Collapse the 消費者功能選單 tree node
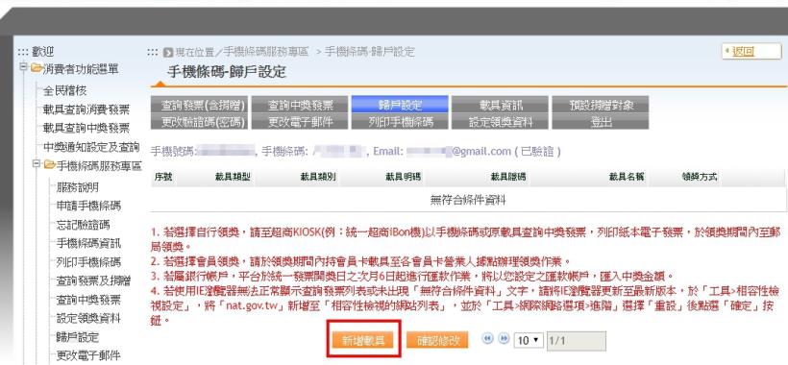 pyautogui.click(x=24, y=67)
